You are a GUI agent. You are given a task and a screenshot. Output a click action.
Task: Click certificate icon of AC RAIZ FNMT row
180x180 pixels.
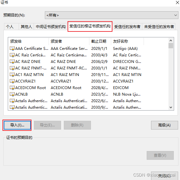[x=12, y=68]
